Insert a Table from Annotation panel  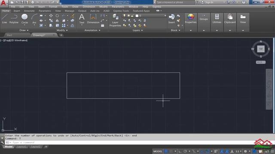point(103,26)
